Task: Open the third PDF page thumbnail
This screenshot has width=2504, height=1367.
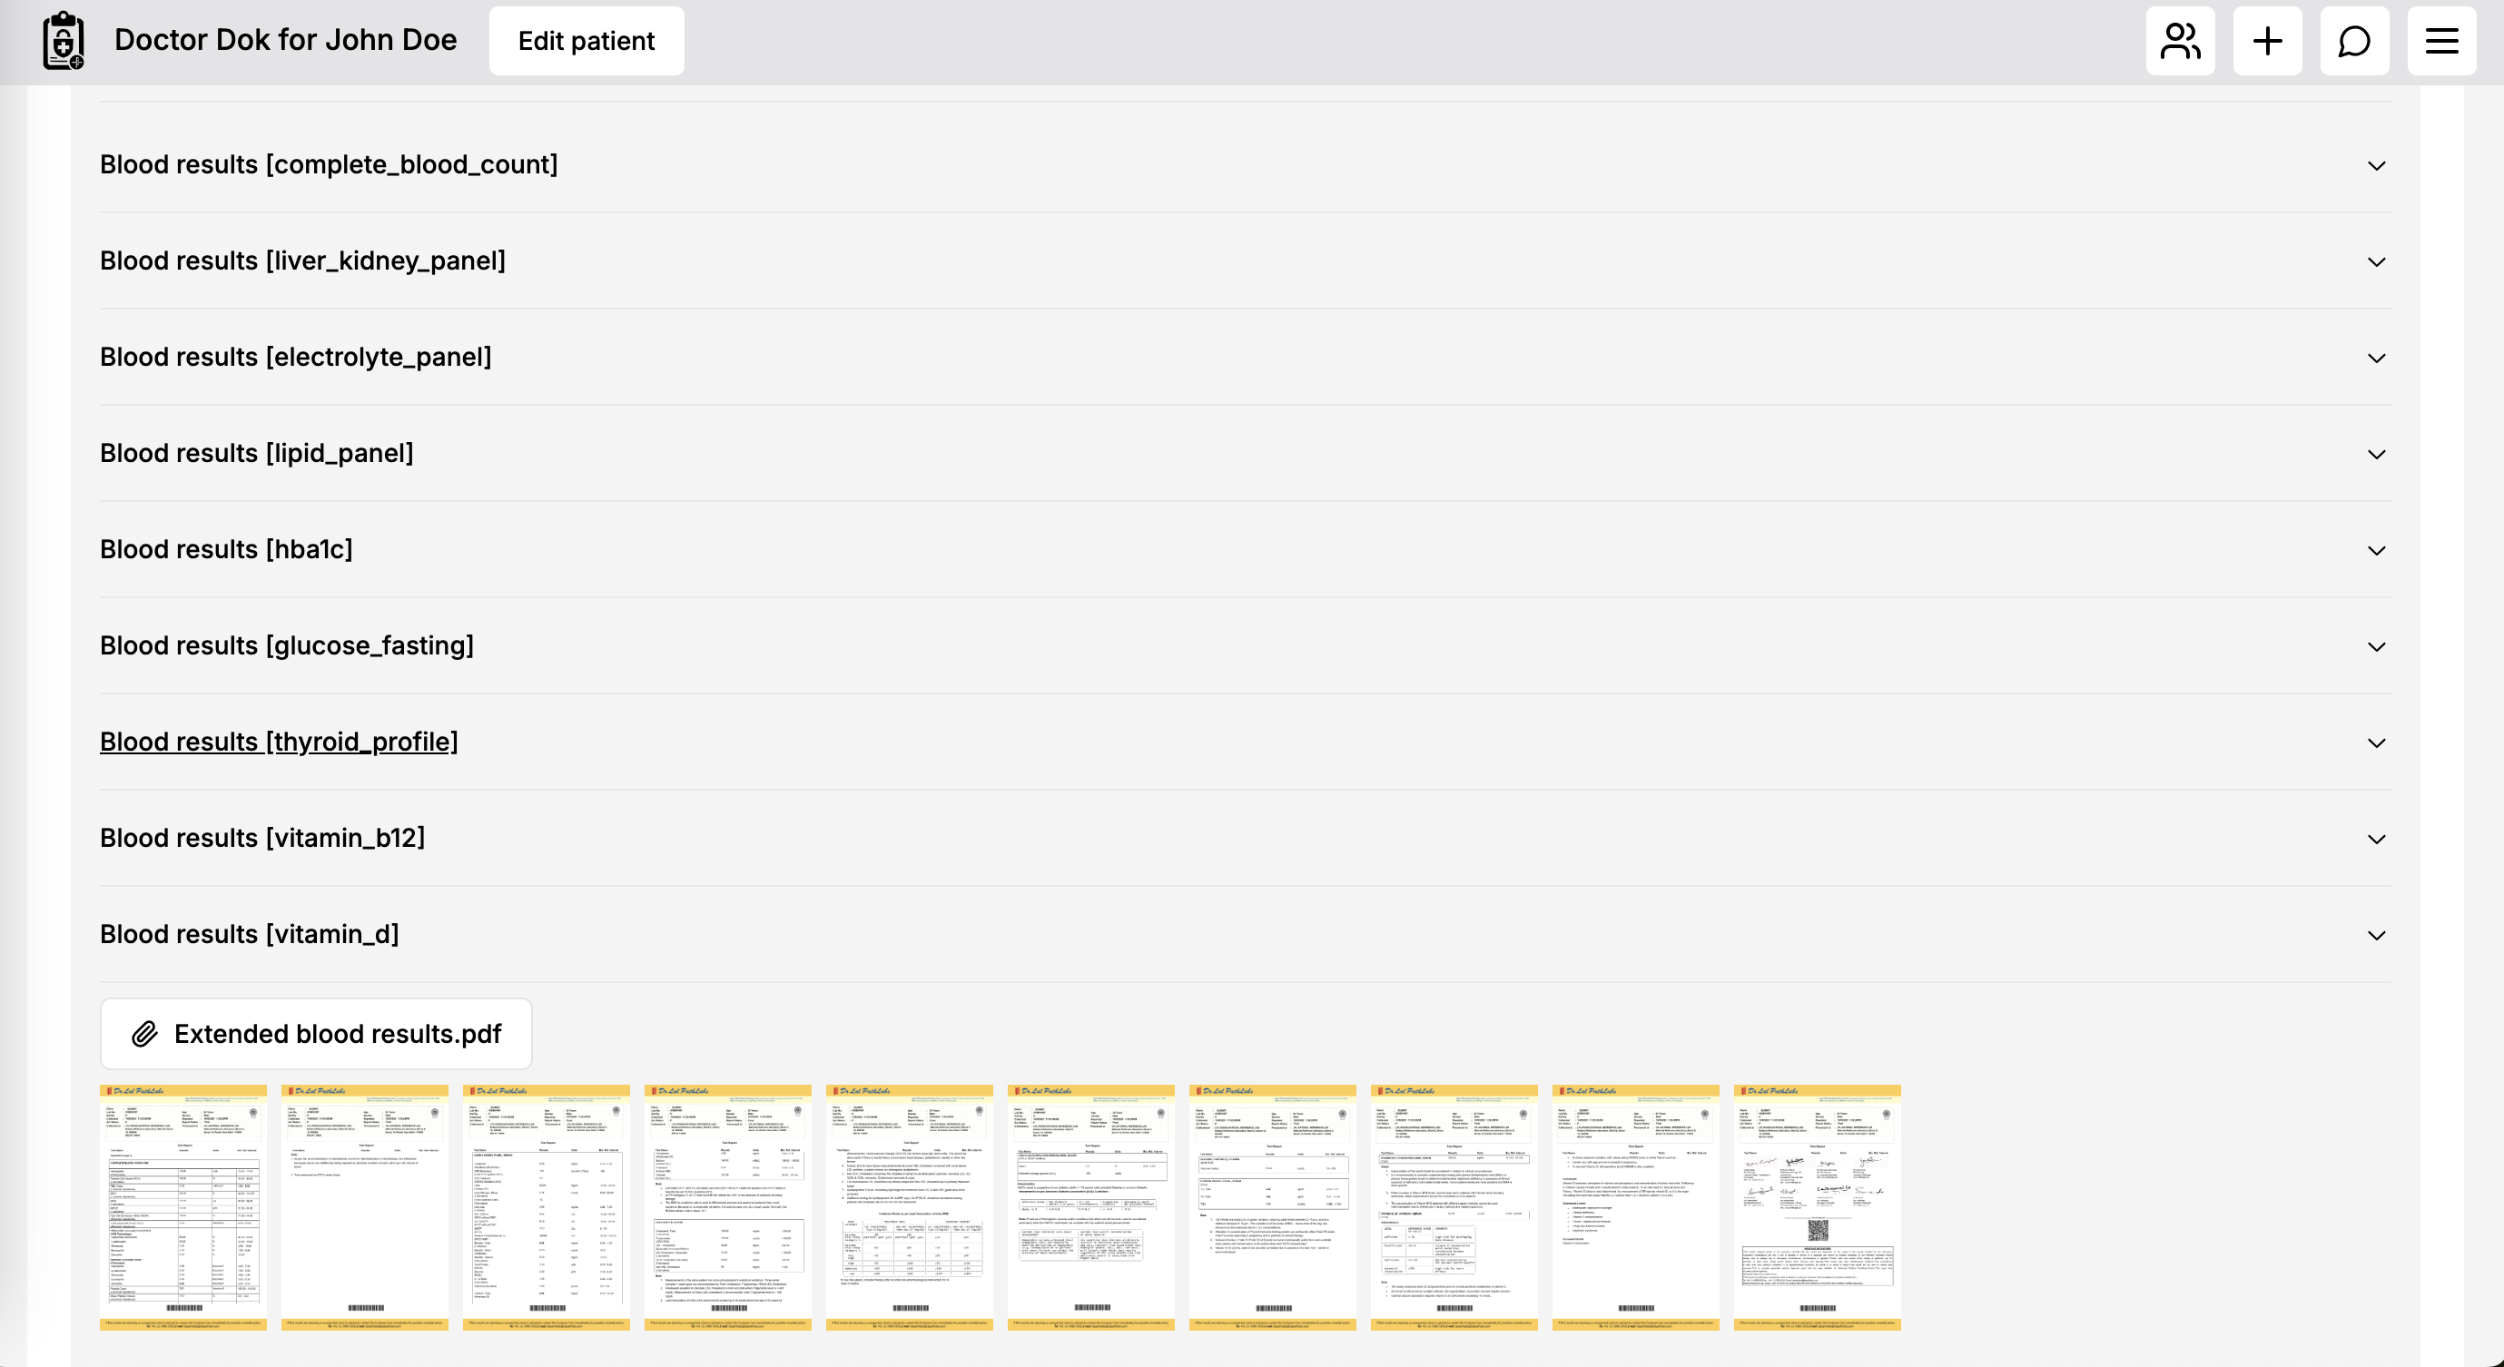Action: pyautogui.click(x=547, y=1206)
